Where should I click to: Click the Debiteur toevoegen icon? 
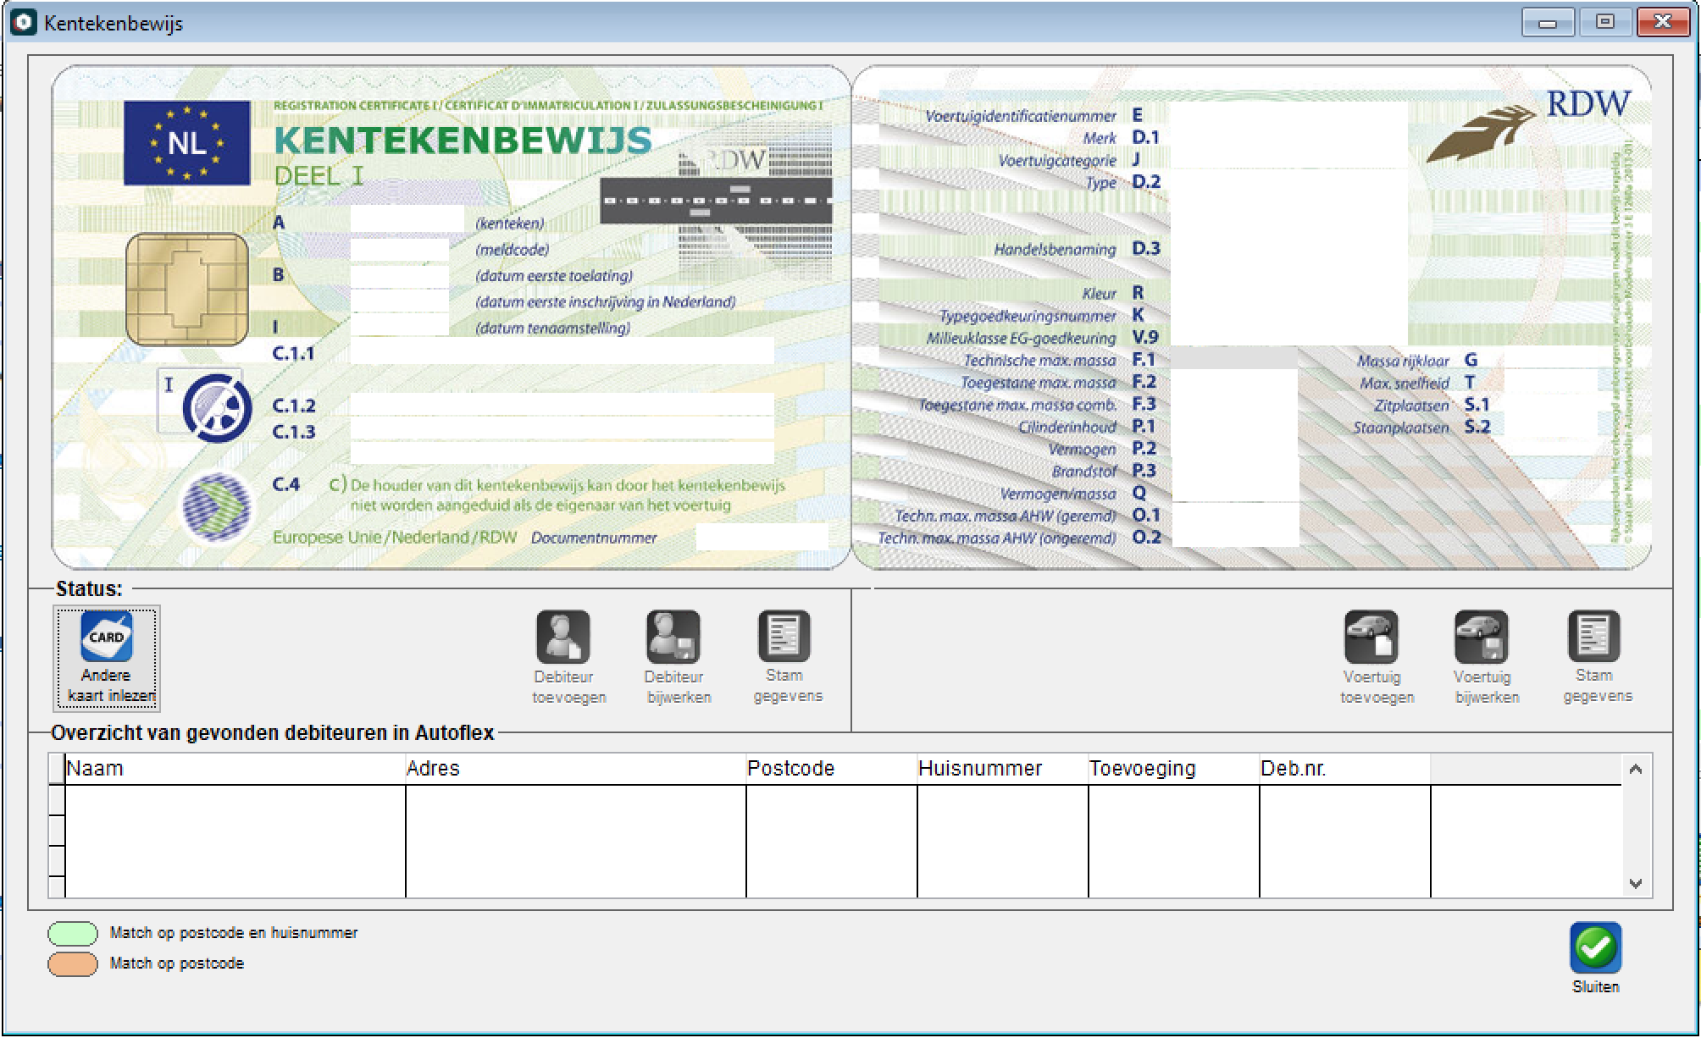(x=563, y=637)
